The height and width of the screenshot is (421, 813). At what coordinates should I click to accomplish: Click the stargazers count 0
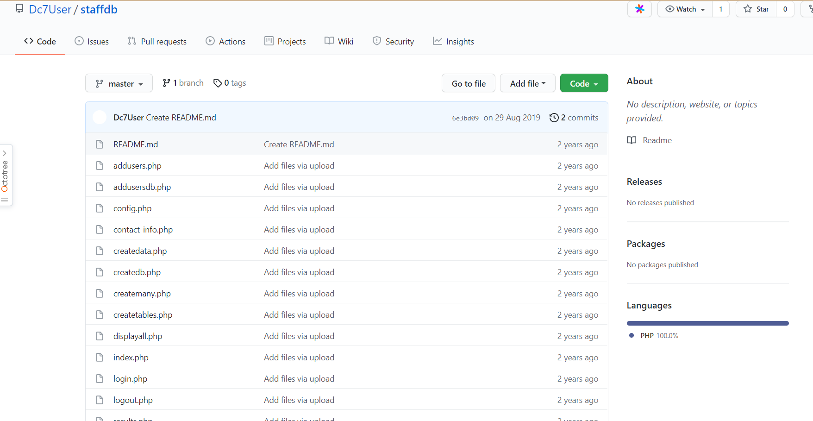pyautogui.click(x=785, y=9)
